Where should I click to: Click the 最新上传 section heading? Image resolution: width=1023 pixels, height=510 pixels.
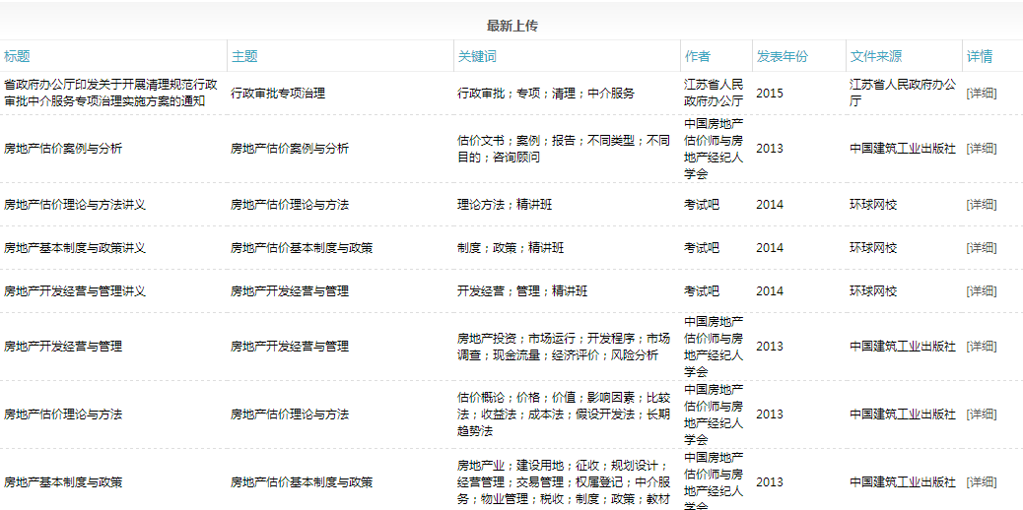512,26
